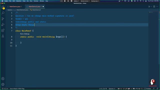This screenshot has width=160, height=90.
Task: Click the Ln 5, Col 19 cursor indicator
Action: click(103, 89)
